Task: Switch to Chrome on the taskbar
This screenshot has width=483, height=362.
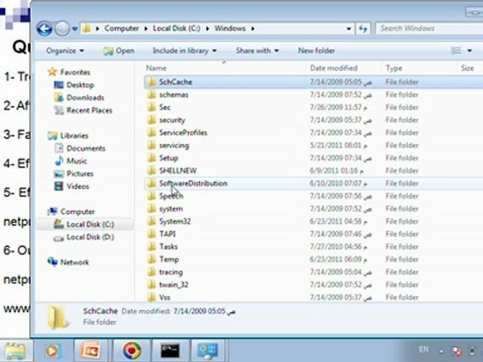Action: [x=132, y=350]
